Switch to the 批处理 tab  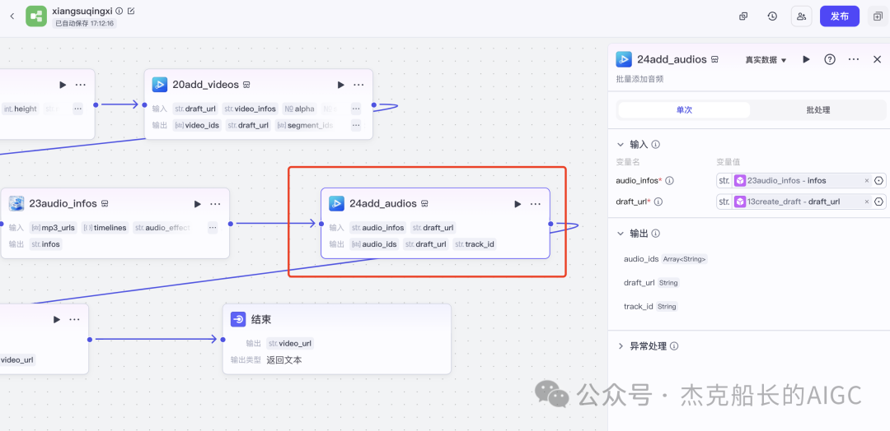[x=818, y=110]
